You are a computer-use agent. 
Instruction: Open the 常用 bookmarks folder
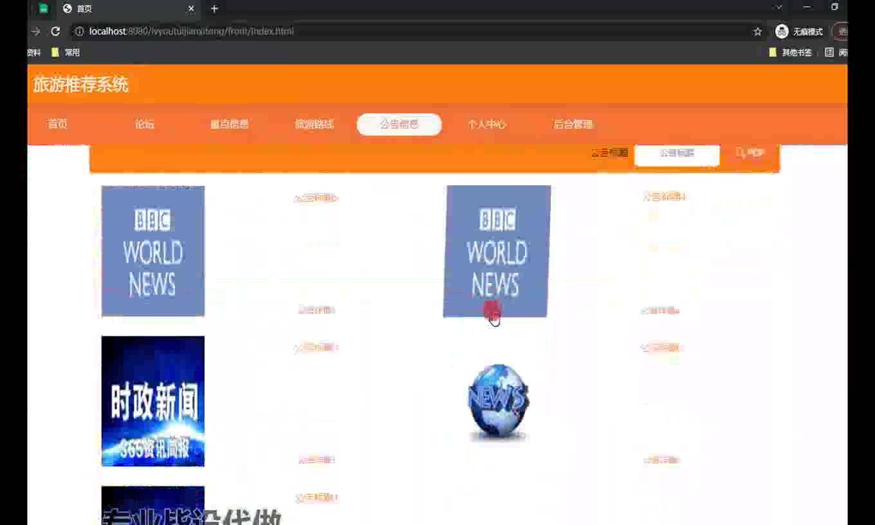coord(66,53)
